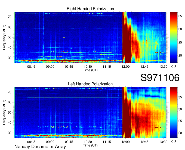The height and width of the screenshot is (150, 185).
Task: Click the 70 MHz tick on right-handed plot
Action: (10, 17)
